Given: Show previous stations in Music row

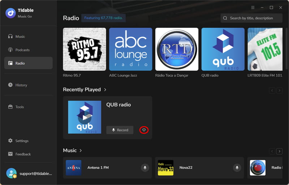Looking at the screenshot, I should pos(272,151).
